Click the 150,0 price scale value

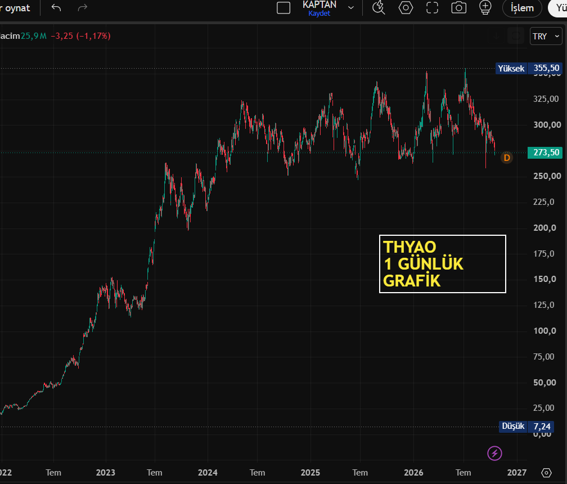[x=545, y=279]
